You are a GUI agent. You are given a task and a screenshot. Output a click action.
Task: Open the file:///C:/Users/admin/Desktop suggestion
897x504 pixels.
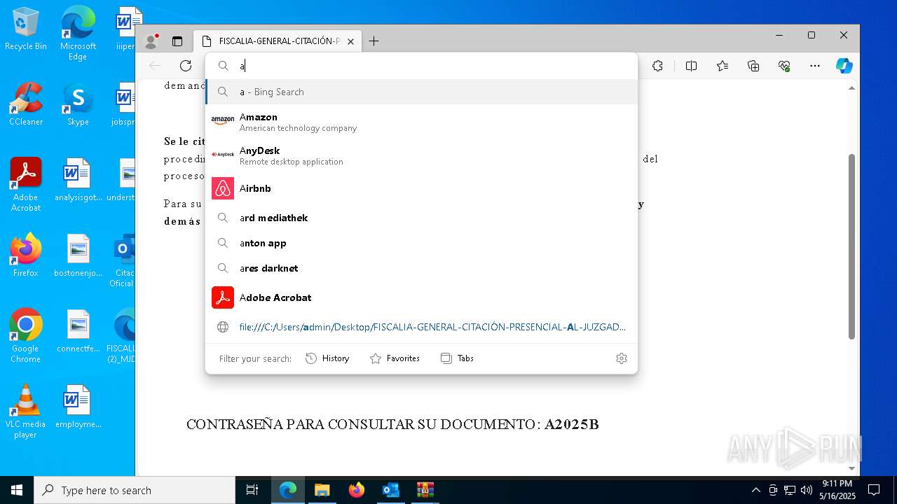421,327
